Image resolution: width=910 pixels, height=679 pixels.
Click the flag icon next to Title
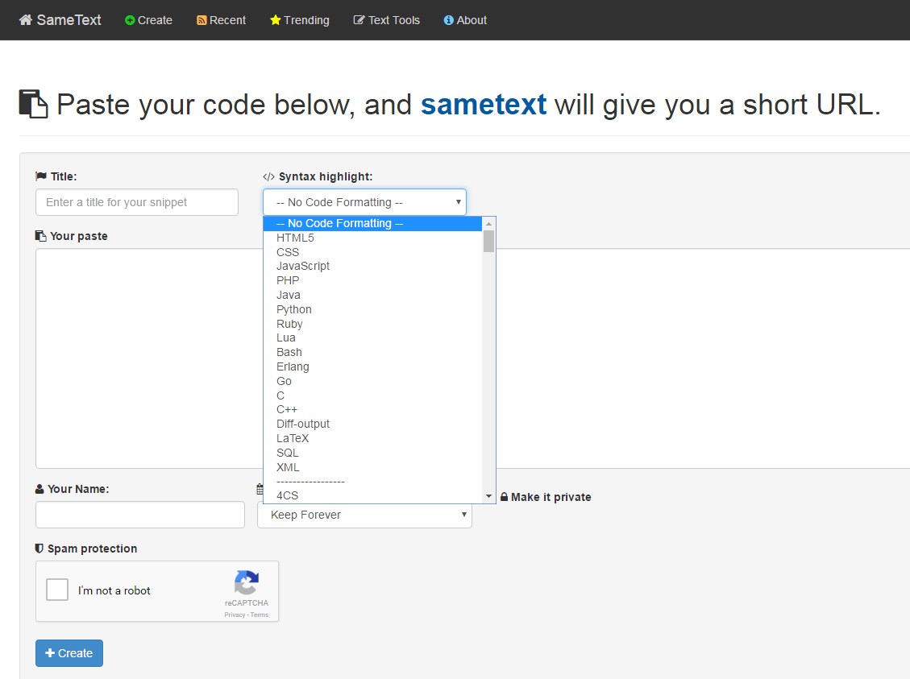[x=39, y=176]
